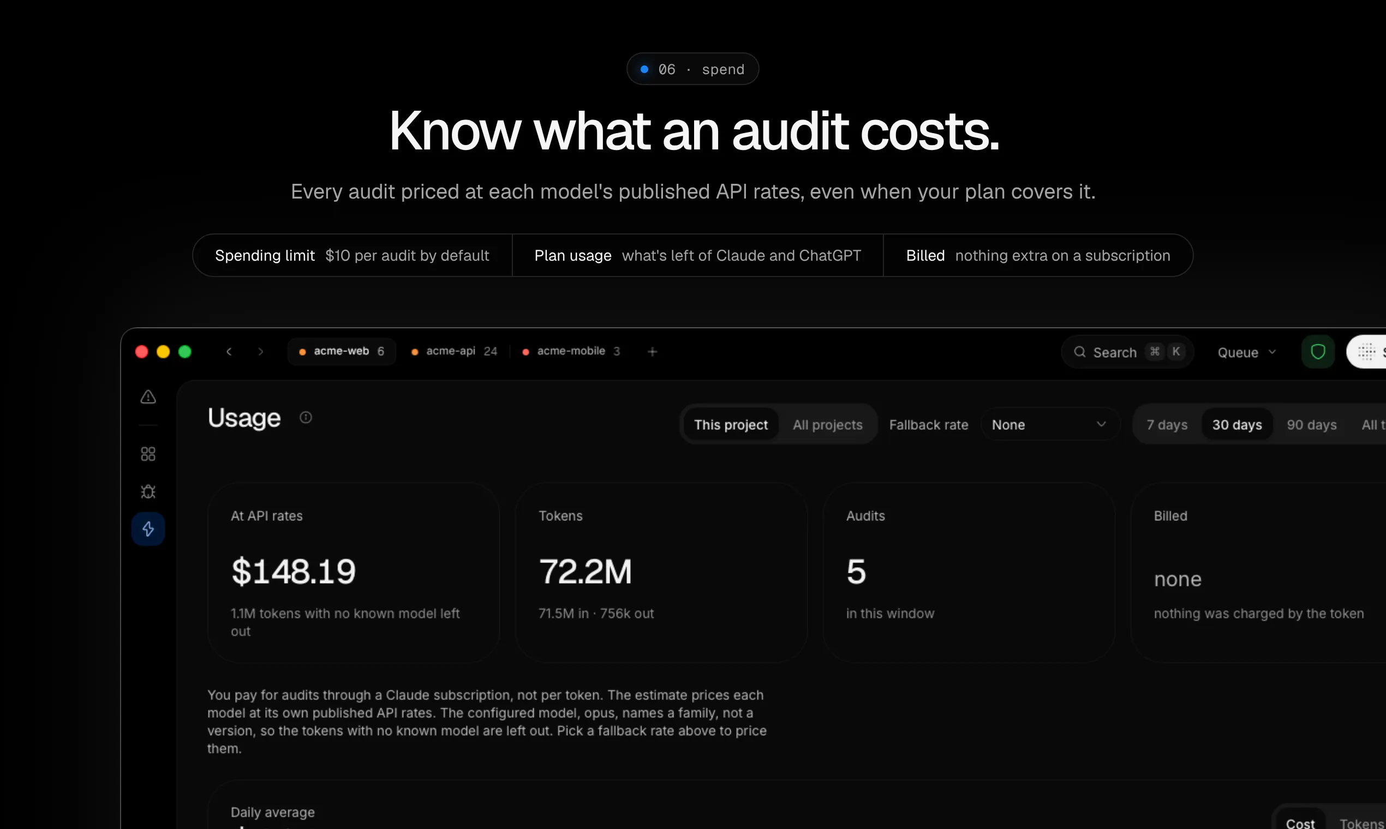Choose the 90 days range
This screenshot has height=829, width=1386.
pyautogui.click(x=1312, y=424)
